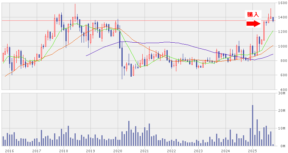Click the 0M volume axis label
288x153 pixels.
click(x=283, y=145)
